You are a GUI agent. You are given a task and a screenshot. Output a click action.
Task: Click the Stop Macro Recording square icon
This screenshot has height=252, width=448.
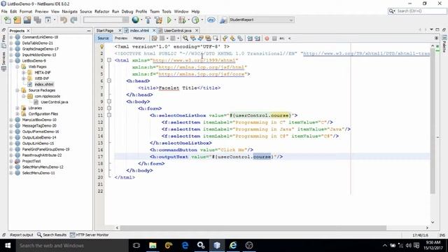(x=274, y=38)
